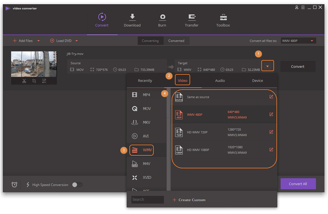
Task: Click the Convert All button
Action: pyautogui.click(x=298, y=184)
